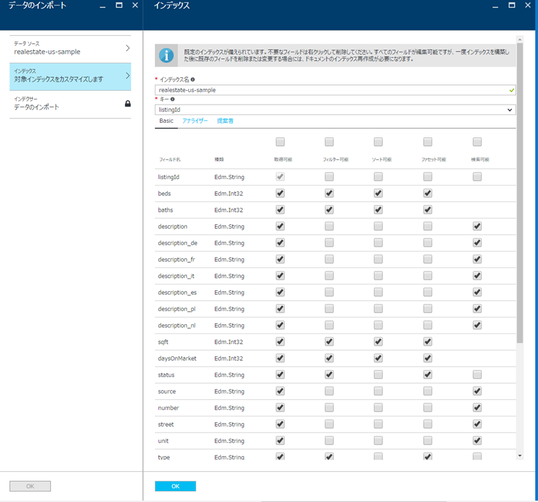Click the info icon beside キー label
Viewport: 538px width, 502px height.
(x=173, y=99)
